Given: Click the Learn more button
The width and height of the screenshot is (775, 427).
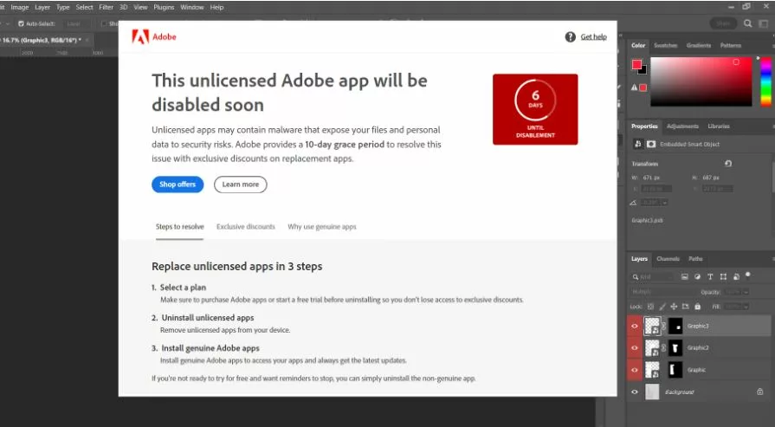Looking at the screenshot, I should pyautogui.click(x=240, y=184).
